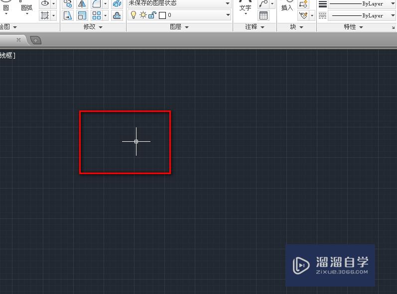The width and height of the screenshot is (397, 294).
Task: Click the Ellipse tool icon
Action: (x=45, y=3)
